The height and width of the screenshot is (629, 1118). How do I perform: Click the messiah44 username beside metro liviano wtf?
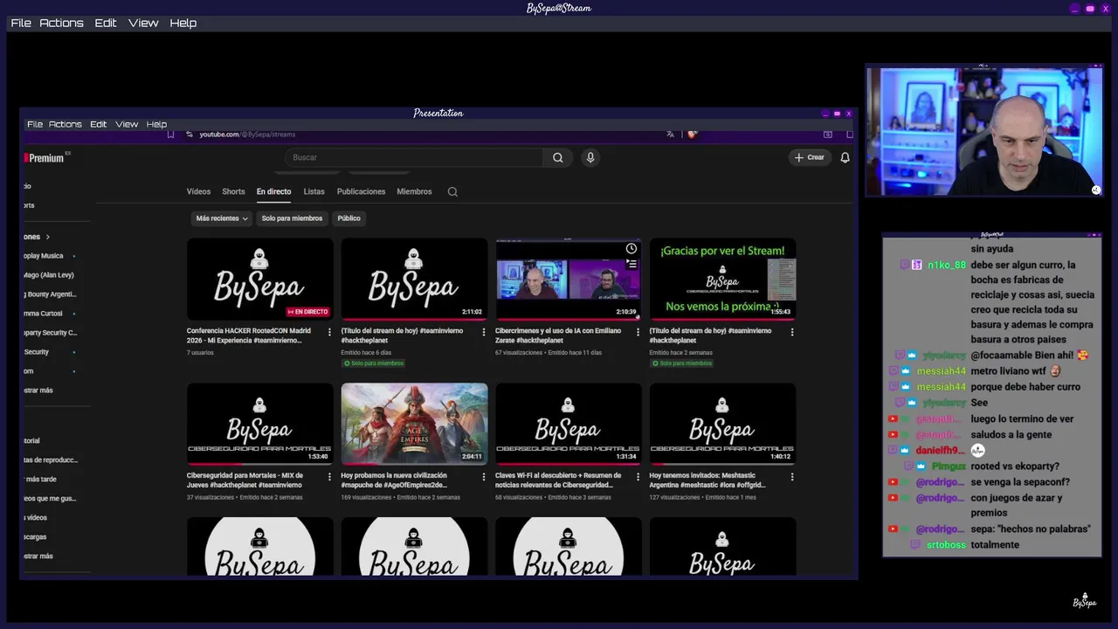click(x=941, y=371)
